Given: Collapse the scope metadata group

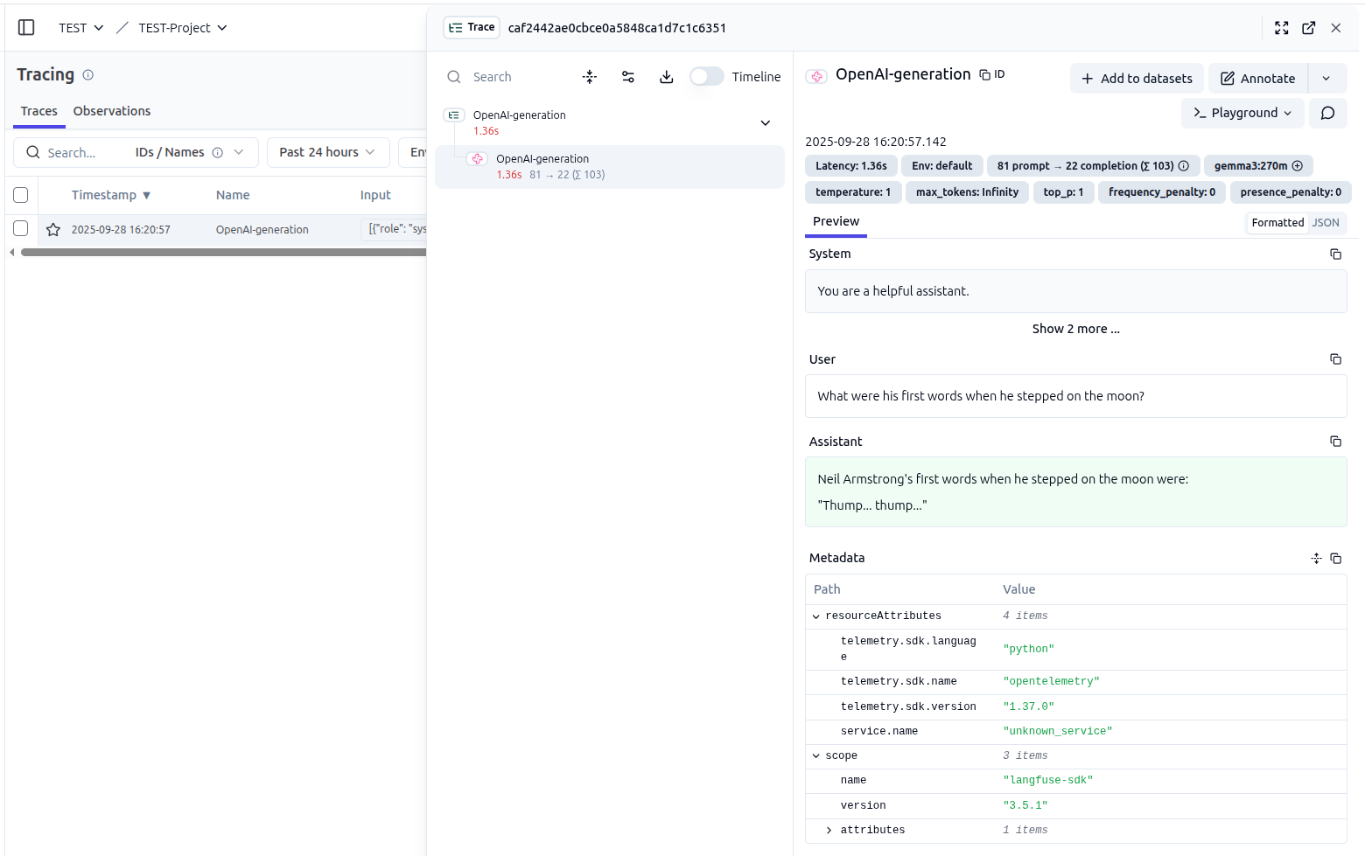Looking at the screenshot, I should (x=816, y=756).
